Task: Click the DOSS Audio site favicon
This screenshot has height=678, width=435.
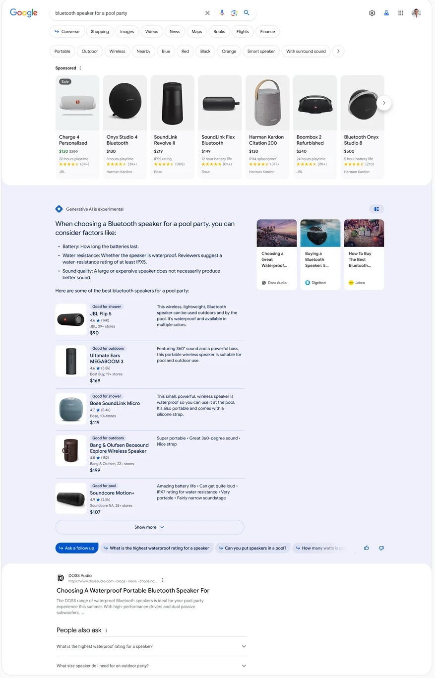Action: point(61,578)
